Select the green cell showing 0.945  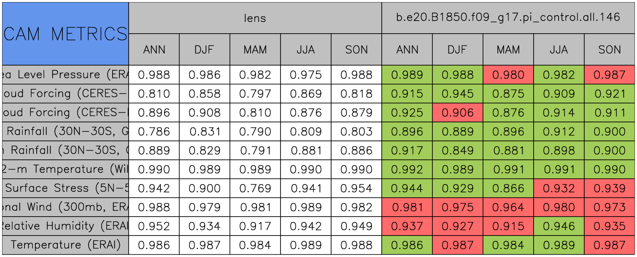coord(457,94)
